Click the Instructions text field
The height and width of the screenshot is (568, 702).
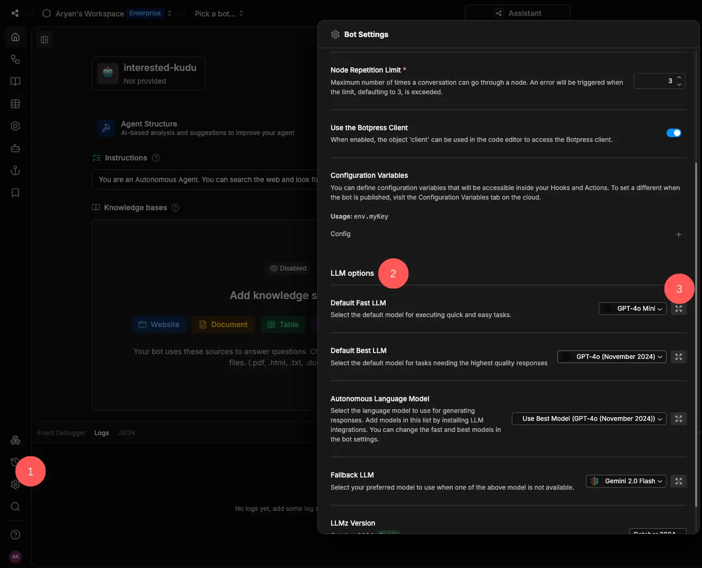click(x=206, y=179)
